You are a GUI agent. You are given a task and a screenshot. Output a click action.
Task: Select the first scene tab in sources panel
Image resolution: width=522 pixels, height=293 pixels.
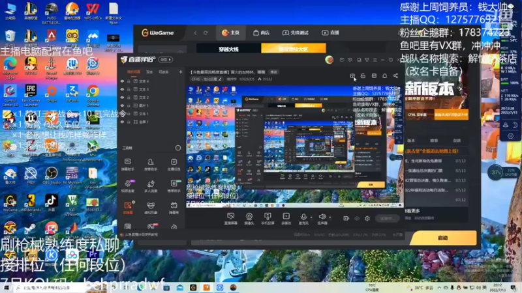click(x=134, y=72)
